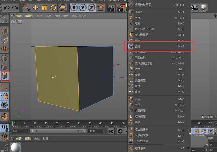Click the C-shaped playback button next to go-to-start
The width and height of the screenshot is (217, 152).
[120, 131]
